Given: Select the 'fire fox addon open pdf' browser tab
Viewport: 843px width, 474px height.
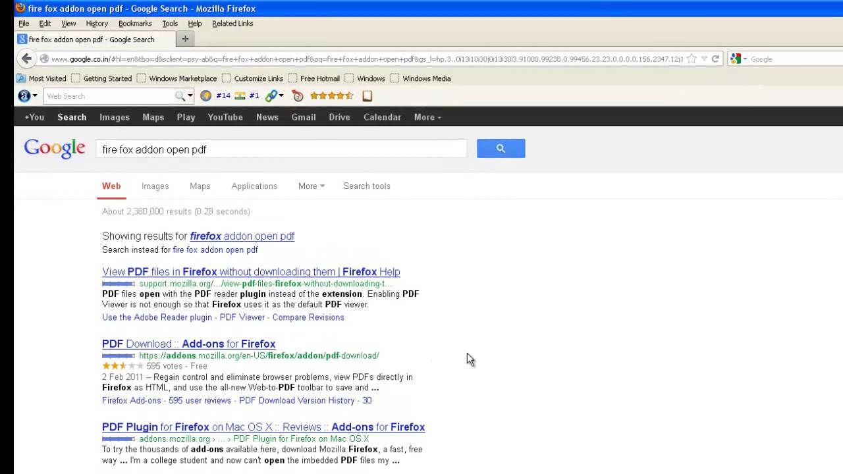Looking at the screenshot, I should pyautogui.click(x=95, y=39).
